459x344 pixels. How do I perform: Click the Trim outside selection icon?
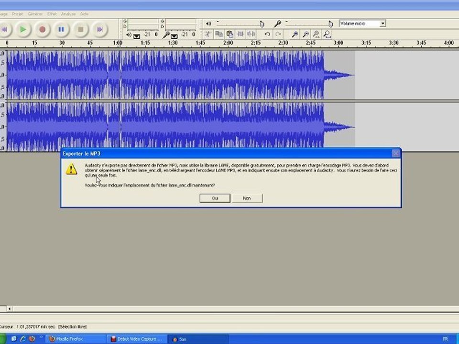(240, 34)
